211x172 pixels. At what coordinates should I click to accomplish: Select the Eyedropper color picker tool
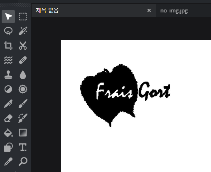point(8,162)
